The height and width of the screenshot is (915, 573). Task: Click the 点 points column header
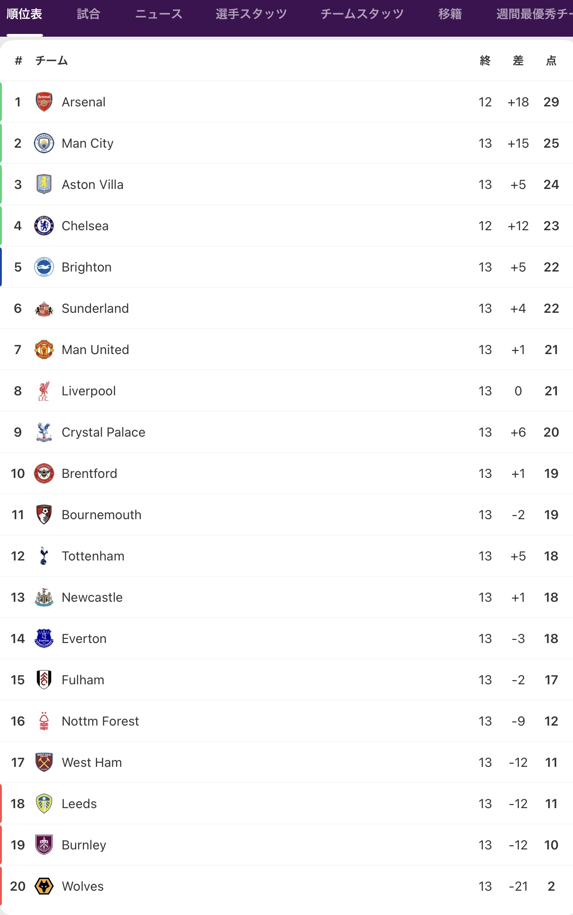tap(551, 61)
